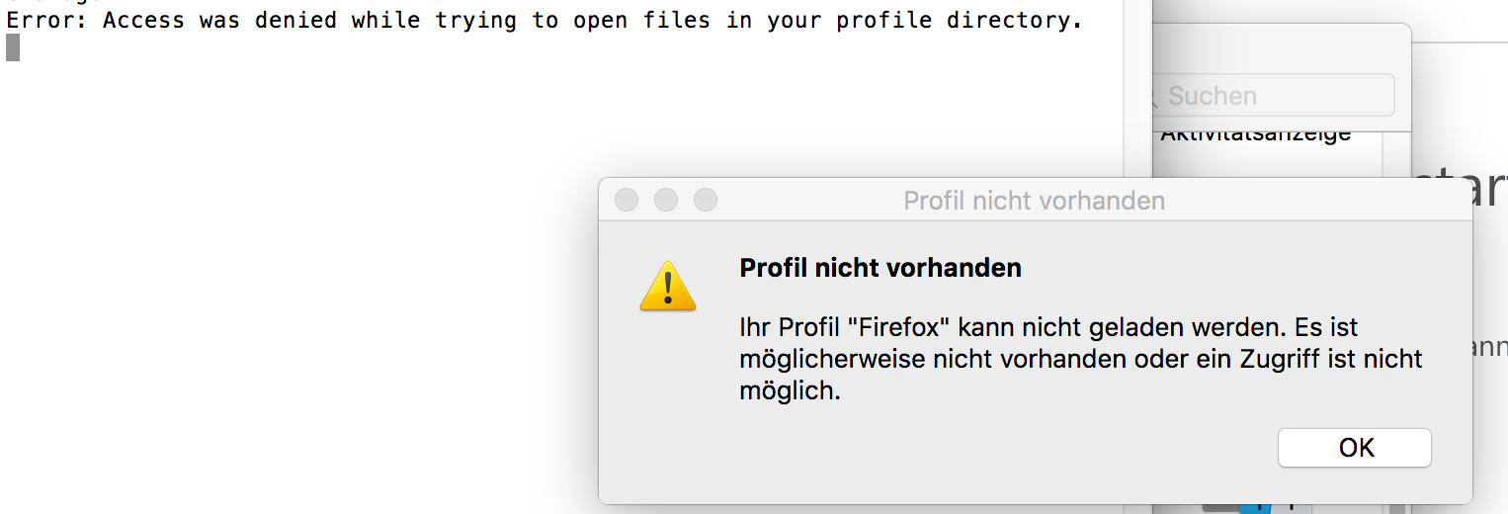Click the dialog's leftmost gray close circle
The width and height of the screenshot is (1508, 514).
(x=627, y=200)
